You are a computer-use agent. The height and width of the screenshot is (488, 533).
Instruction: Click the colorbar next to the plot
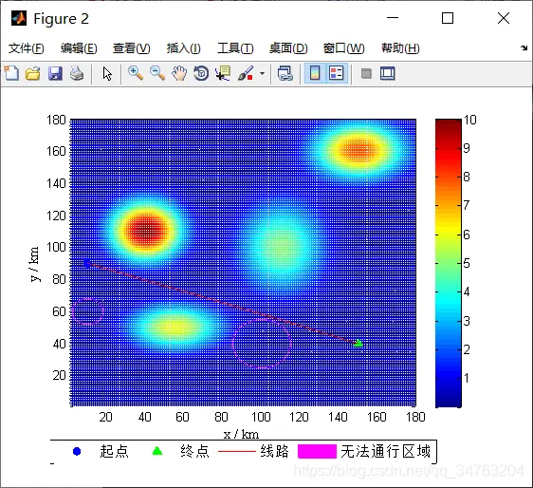coord(449,263)
